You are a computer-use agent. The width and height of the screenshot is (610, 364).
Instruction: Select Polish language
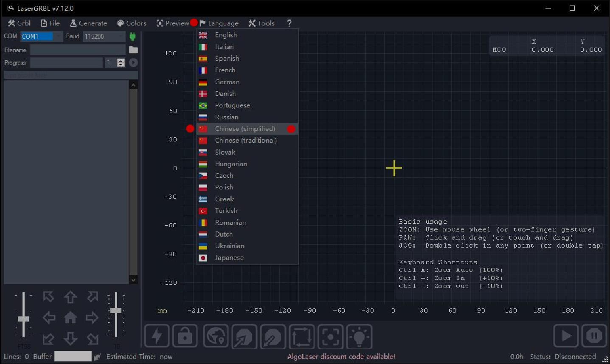pos(247,187)
